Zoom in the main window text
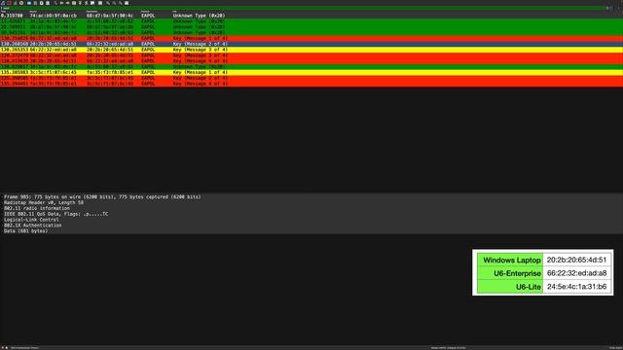The width and height of the screenshot is (623, 350). pyautogui.click(x=108, y=3)
